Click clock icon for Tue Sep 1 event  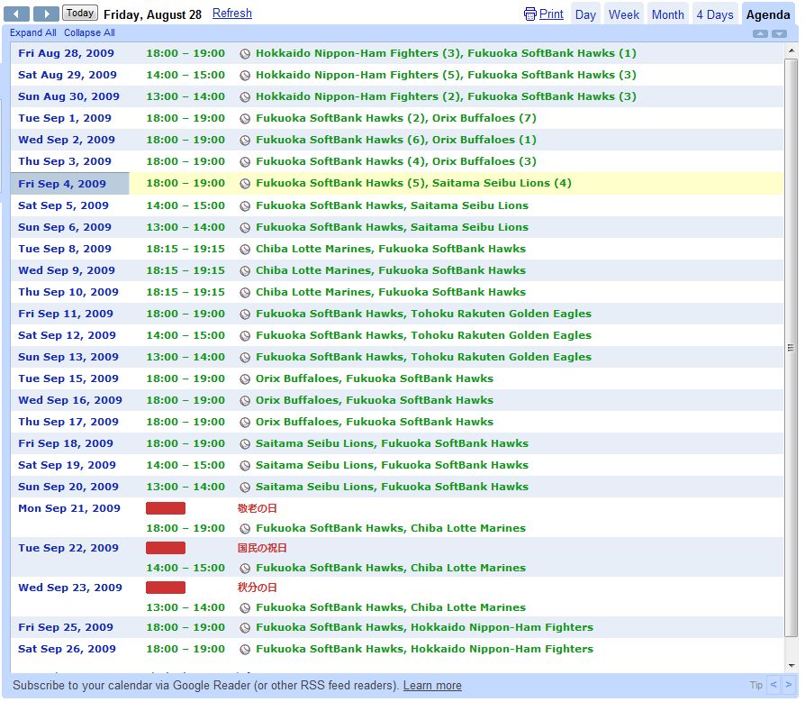(x=246, y=118)
